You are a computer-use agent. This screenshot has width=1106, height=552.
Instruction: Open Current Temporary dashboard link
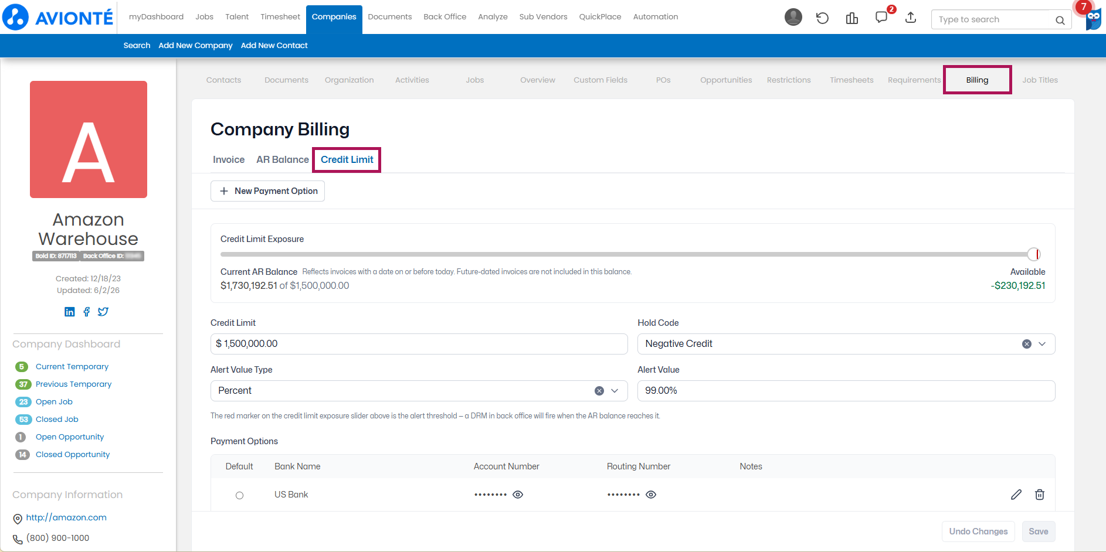[x=72, y=367]
